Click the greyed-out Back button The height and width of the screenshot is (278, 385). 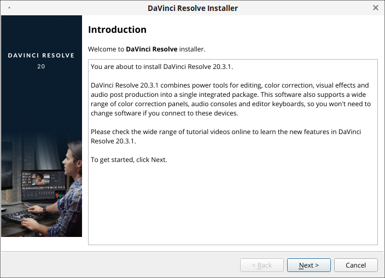click(x=261, y=265)
